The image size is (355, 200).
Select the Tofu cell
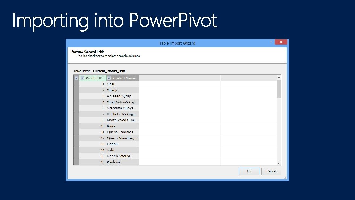pyautogui.click(x=123, y=150)
